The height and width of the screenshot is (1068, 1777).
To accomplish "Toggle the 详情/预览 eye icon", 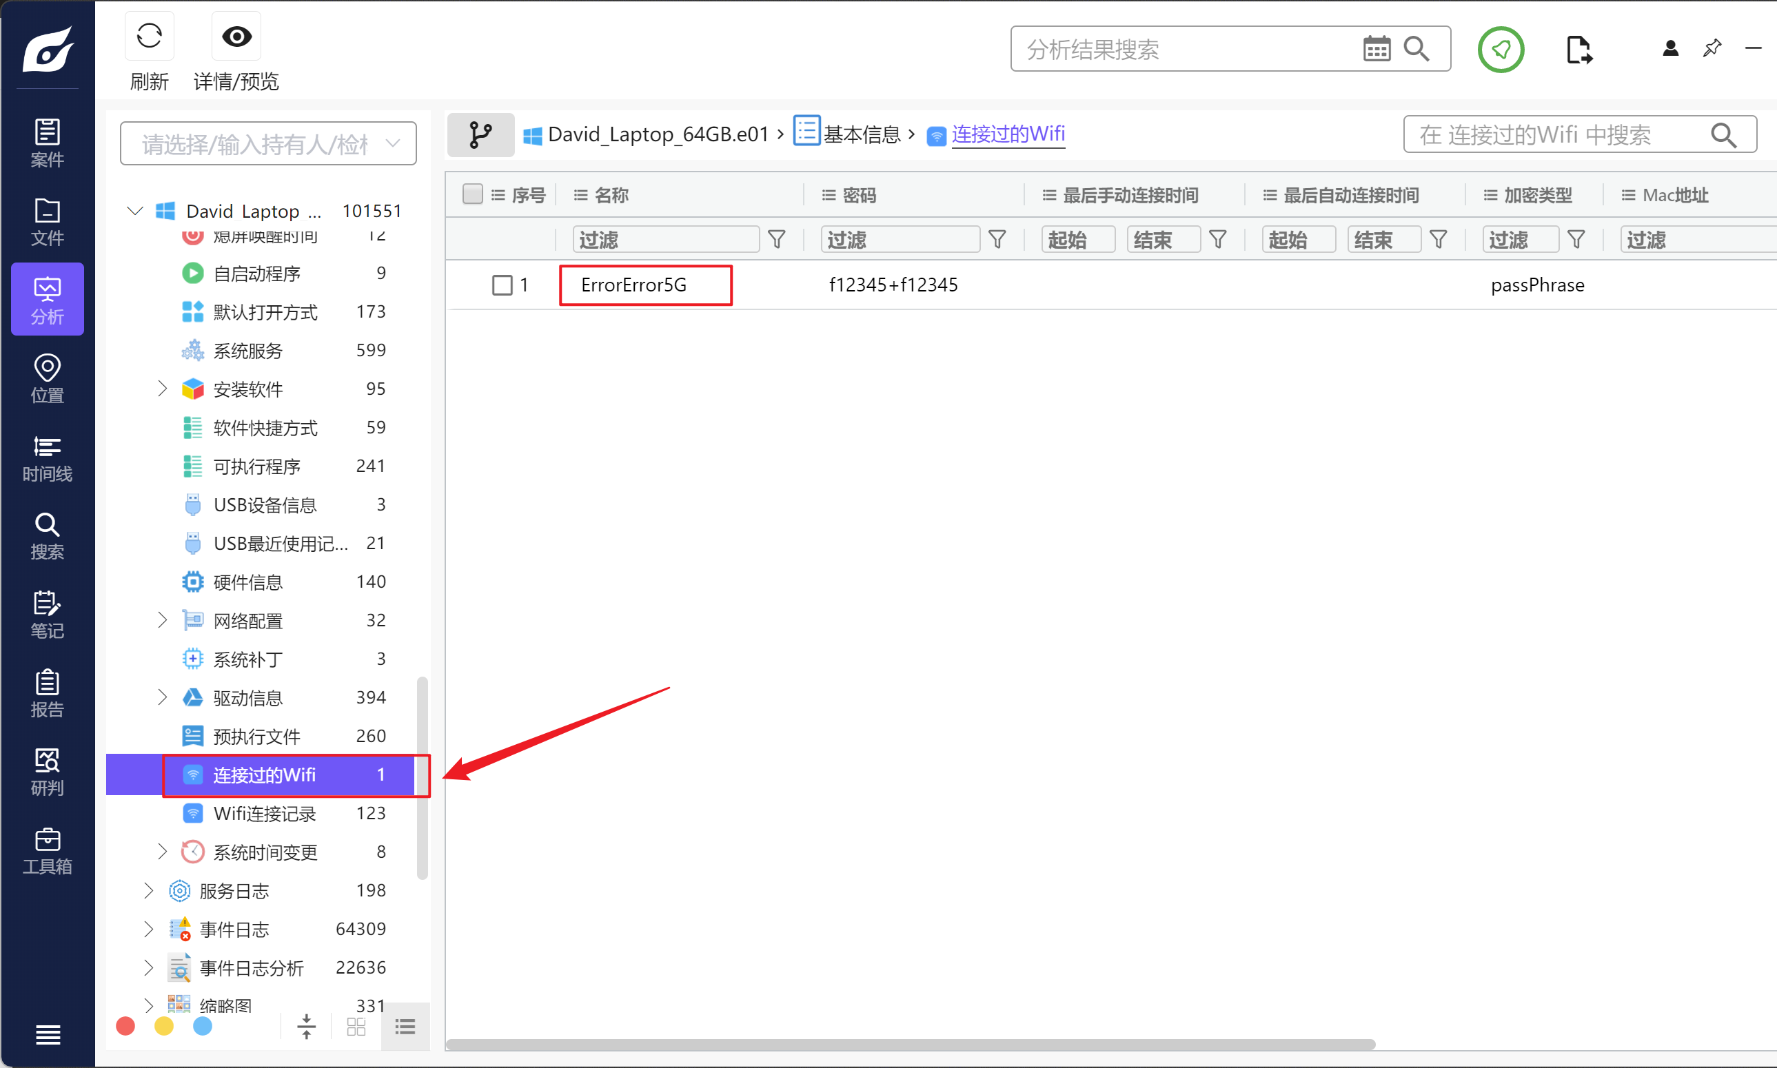I will (x=236, y=36).
